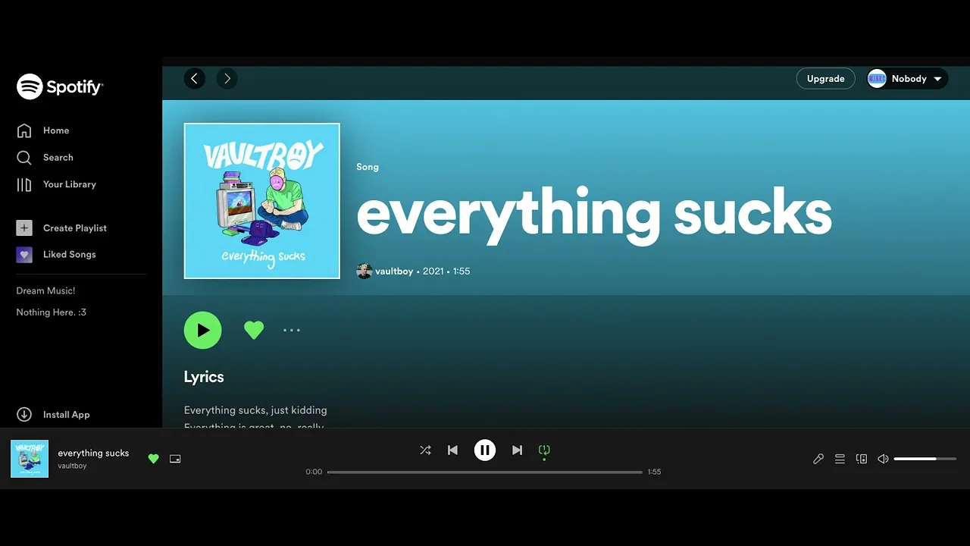This screenshot has height=546, width=970.
Task: Toggle the heart in now-playing bar
Action: [153, 459]
